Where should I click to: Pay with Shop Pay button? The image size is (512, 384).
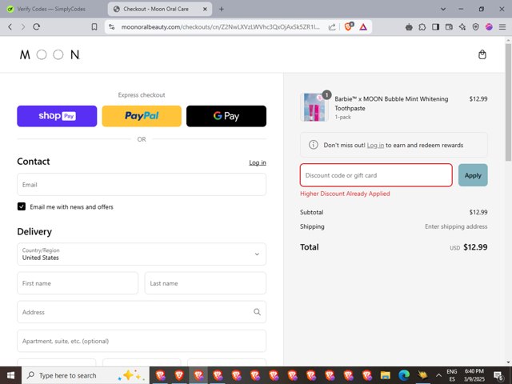tap(57, 116)
